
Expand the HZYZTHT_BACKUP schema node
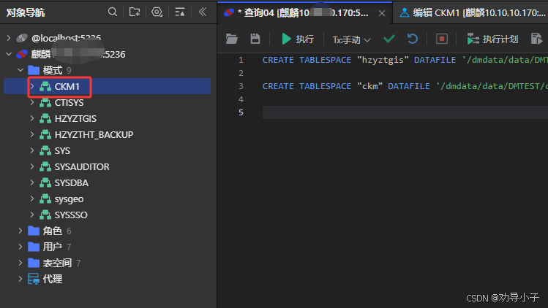[31, 134]
